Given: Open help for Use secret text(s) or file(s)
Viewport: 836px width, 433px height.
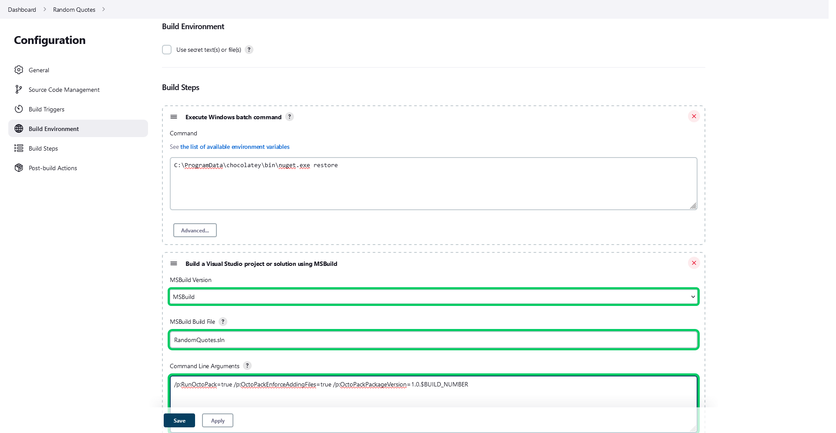Looking at the screenshot, I should point(249,50).
